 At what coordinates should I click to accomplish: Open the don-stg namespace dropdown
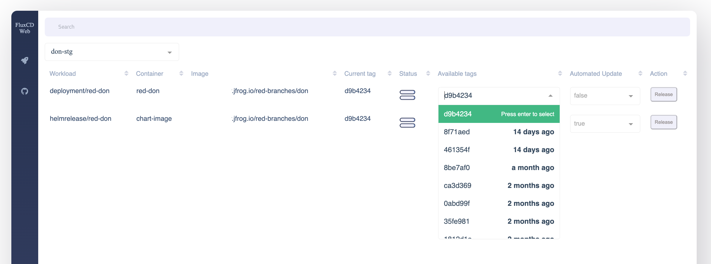112,52
